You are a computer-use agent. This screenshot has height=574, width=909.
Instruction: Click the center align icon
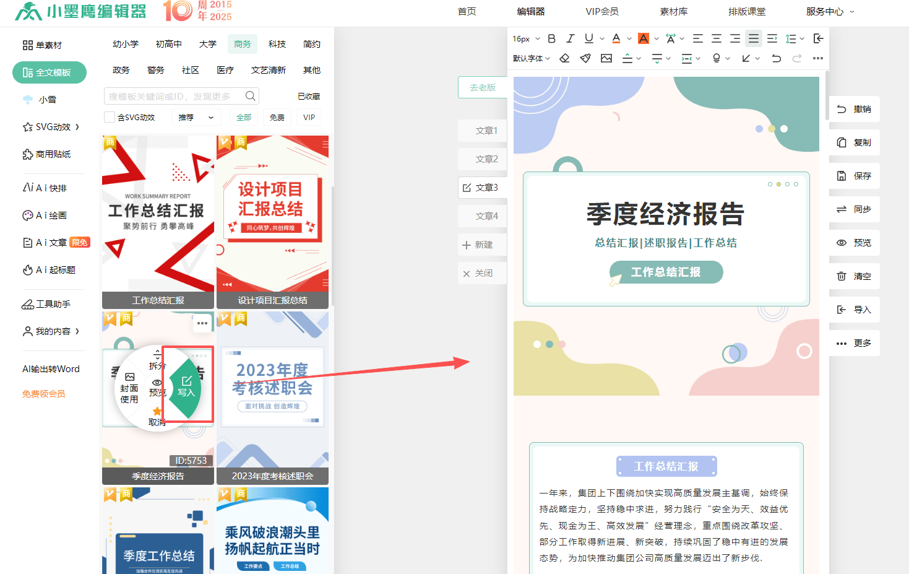pyautogui.click(x=716, y=38)
